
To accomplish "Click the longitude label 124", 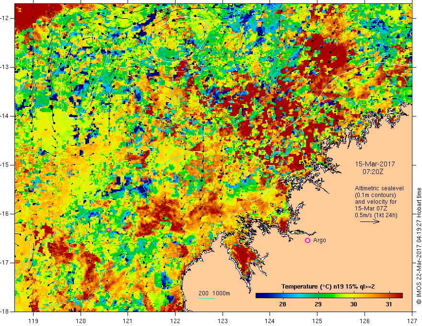I will tap(270, 321).
